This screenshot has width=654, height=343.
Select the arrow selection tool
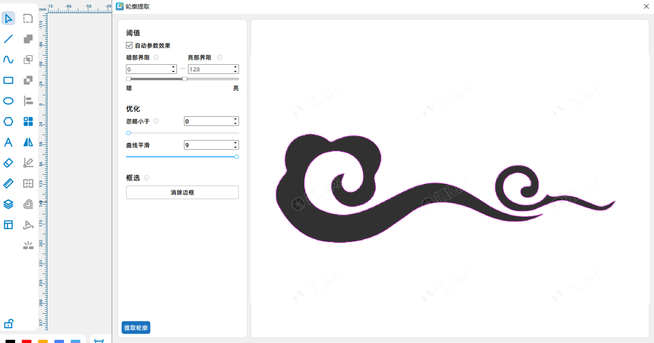[8, 18]
